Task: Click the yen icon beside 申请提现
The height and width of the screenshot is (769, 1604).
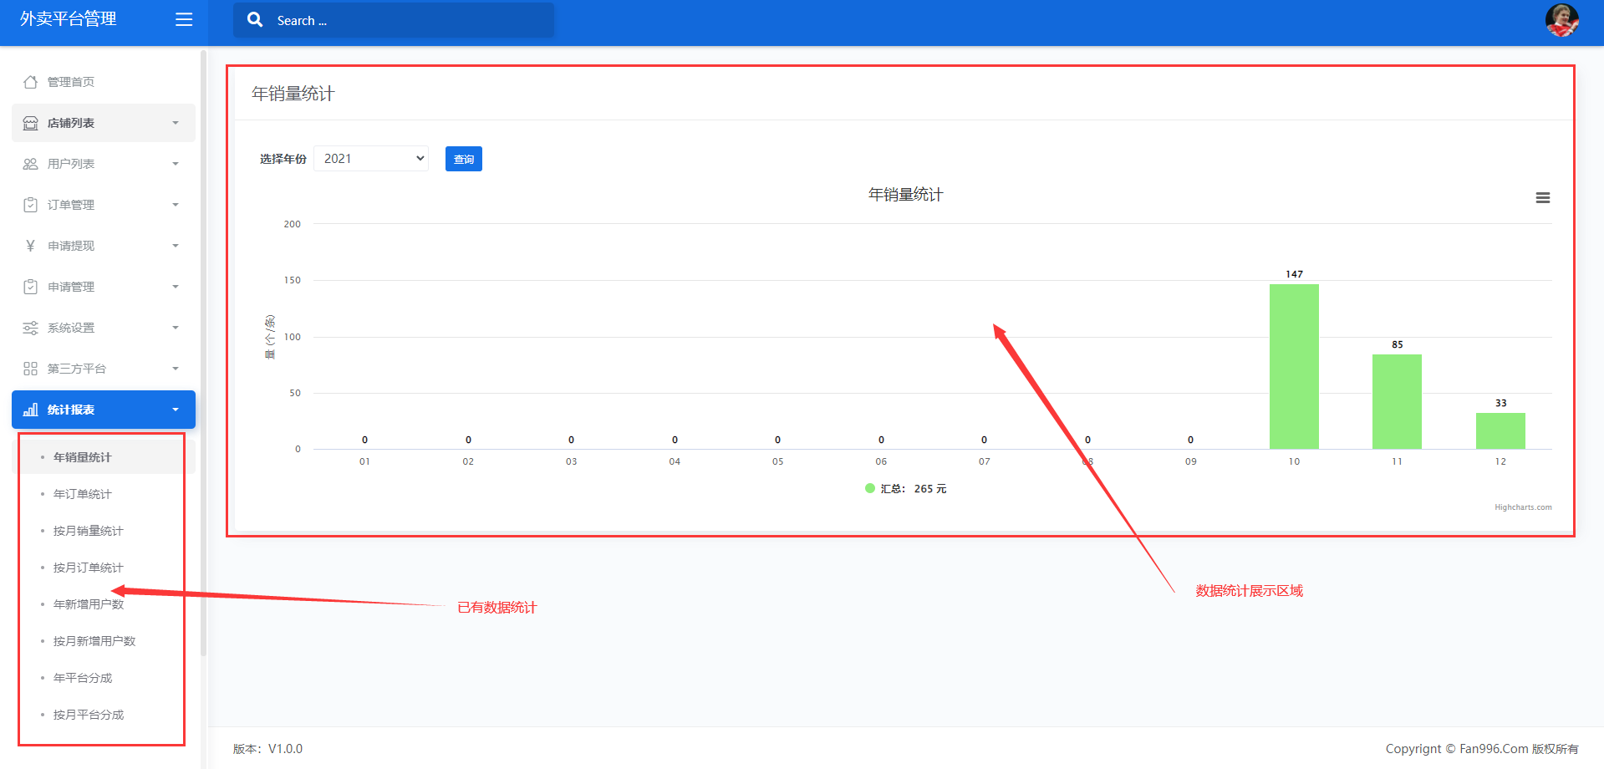Action: pos(31,246)
